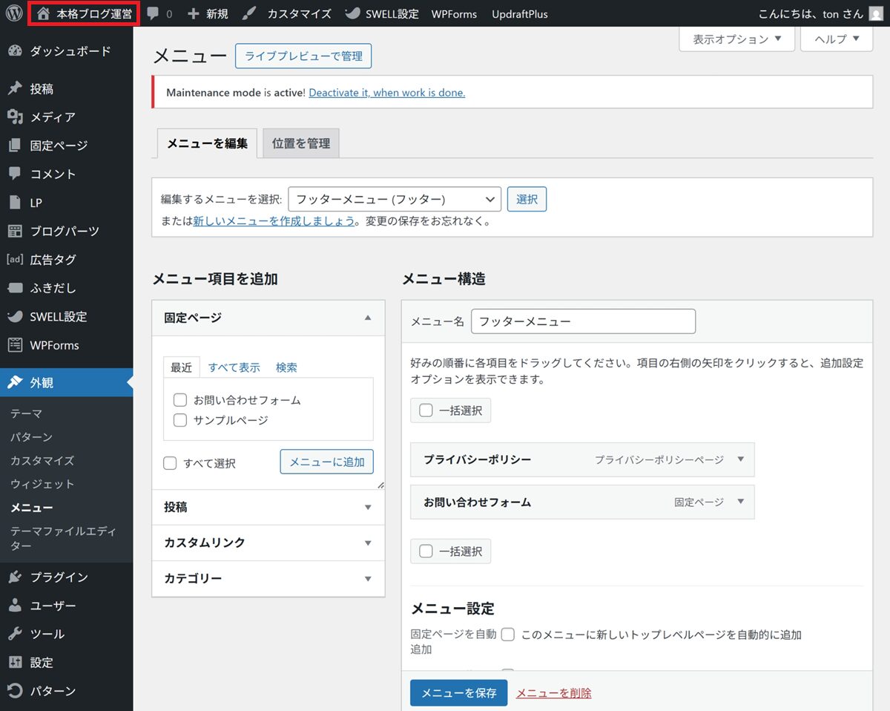
Task: Check the サンプルページ checkbox
Action: point(179,420)
